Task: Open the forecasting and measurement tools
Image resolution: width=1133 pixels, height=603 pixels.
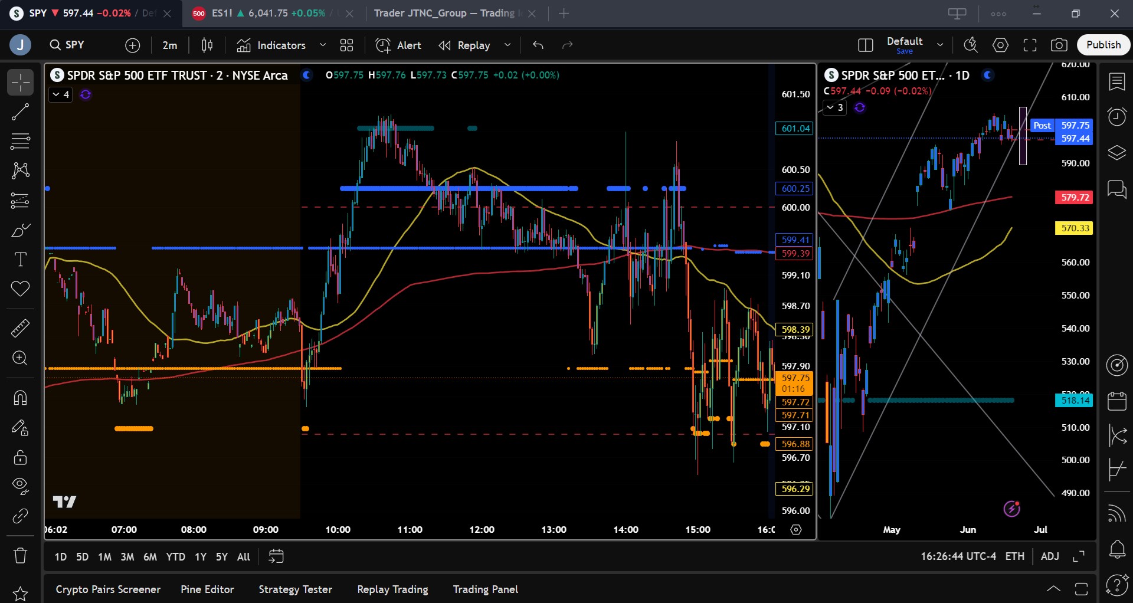Action: tap(20, 200)
